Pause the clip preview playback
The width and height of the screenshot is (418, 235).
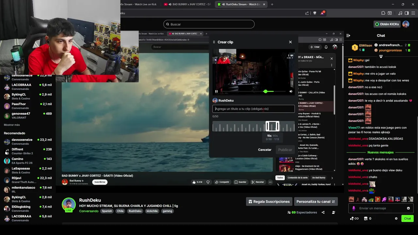[216, 91]
